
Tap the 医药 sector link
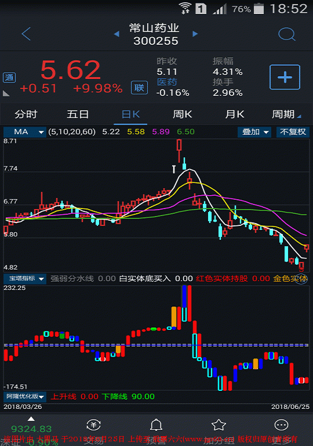pos(167,82)
